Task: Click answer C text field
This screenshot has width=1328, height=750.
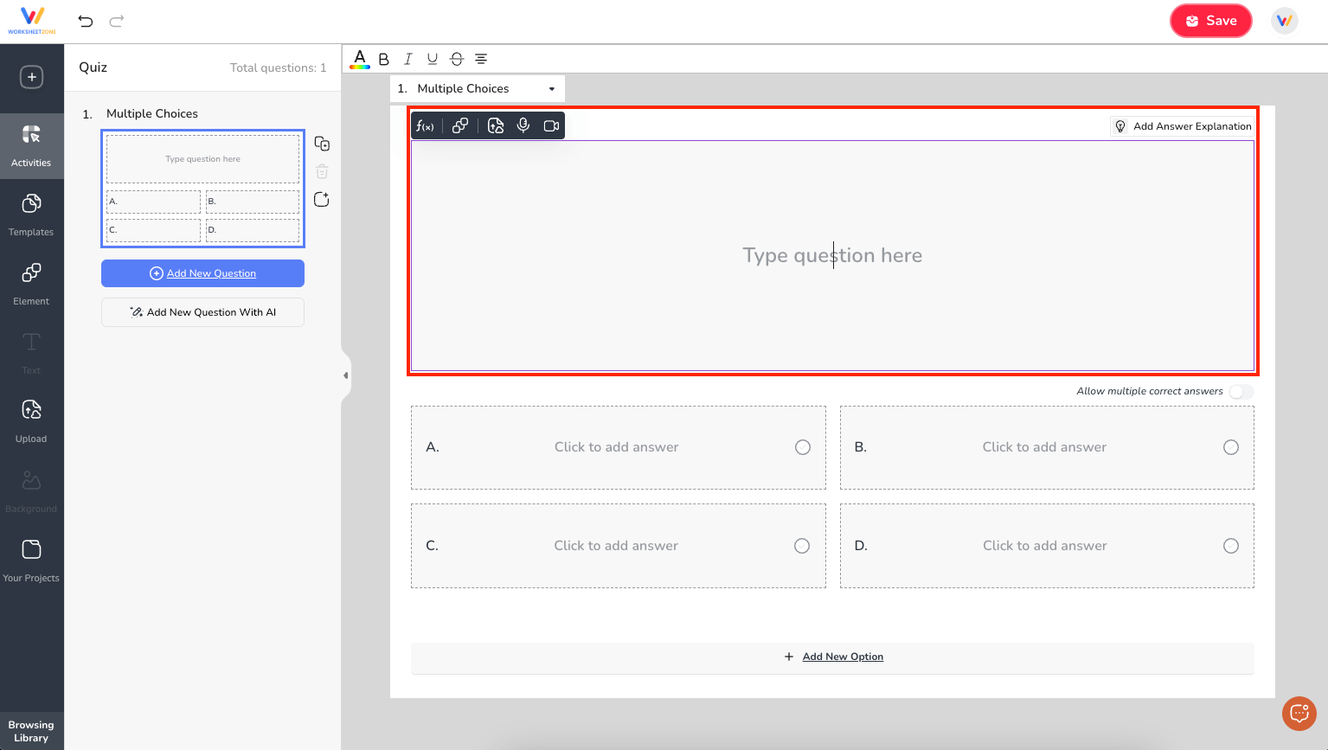Action: pos(616,546)
